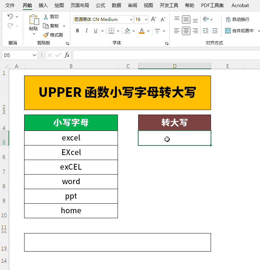Viewport: 260px width, 270px height.
Task: Click the Redo icon
Action: (10, 26)
